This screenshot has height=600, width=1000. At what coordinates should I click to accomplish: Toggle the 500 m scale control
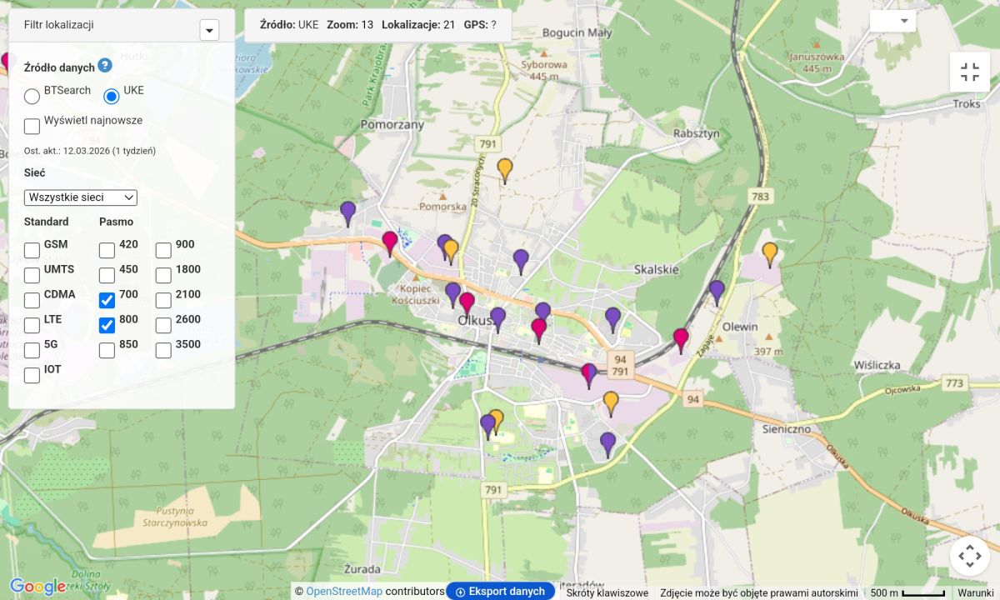[x=907, y=592]
